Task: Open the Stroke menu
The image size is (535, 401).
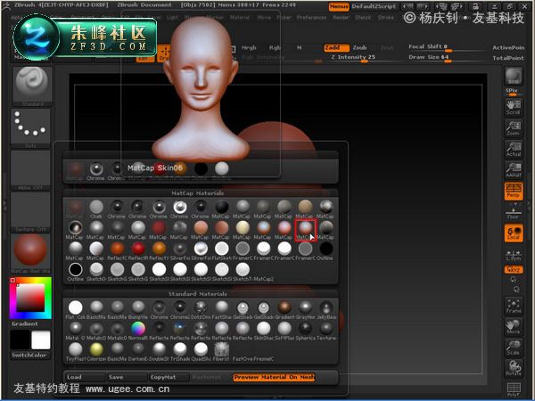Action: (x=385, y=18)
